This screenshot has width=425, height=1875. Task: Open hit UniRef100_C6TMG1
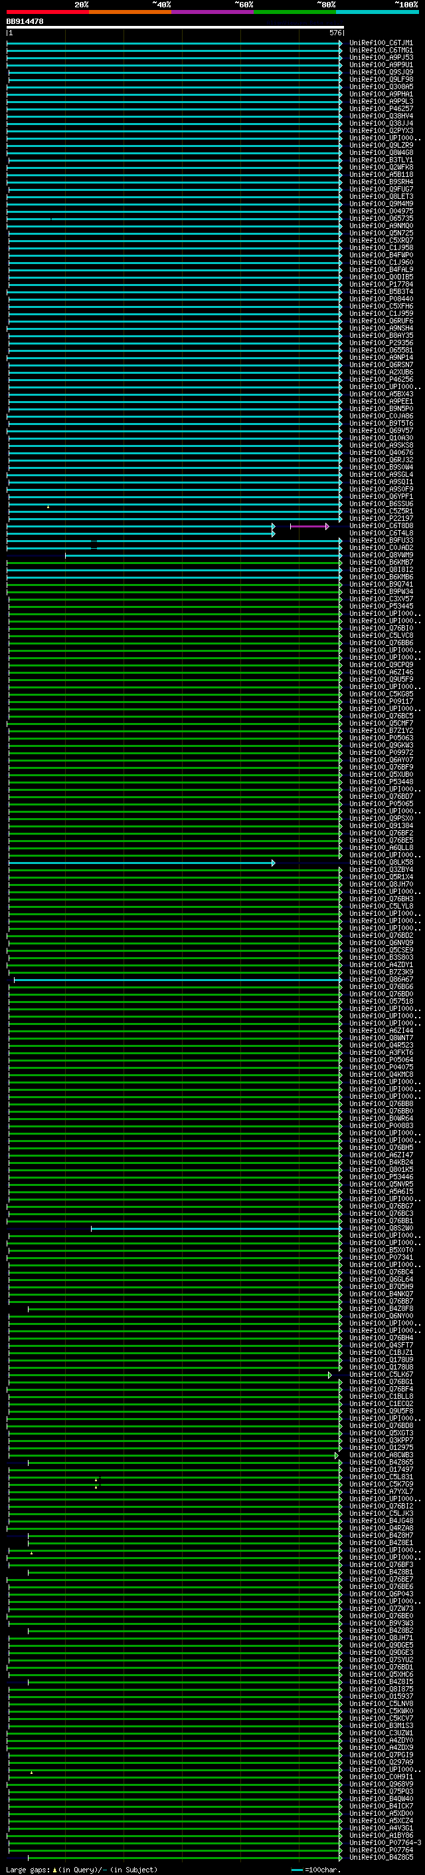[x=381, y=51]
